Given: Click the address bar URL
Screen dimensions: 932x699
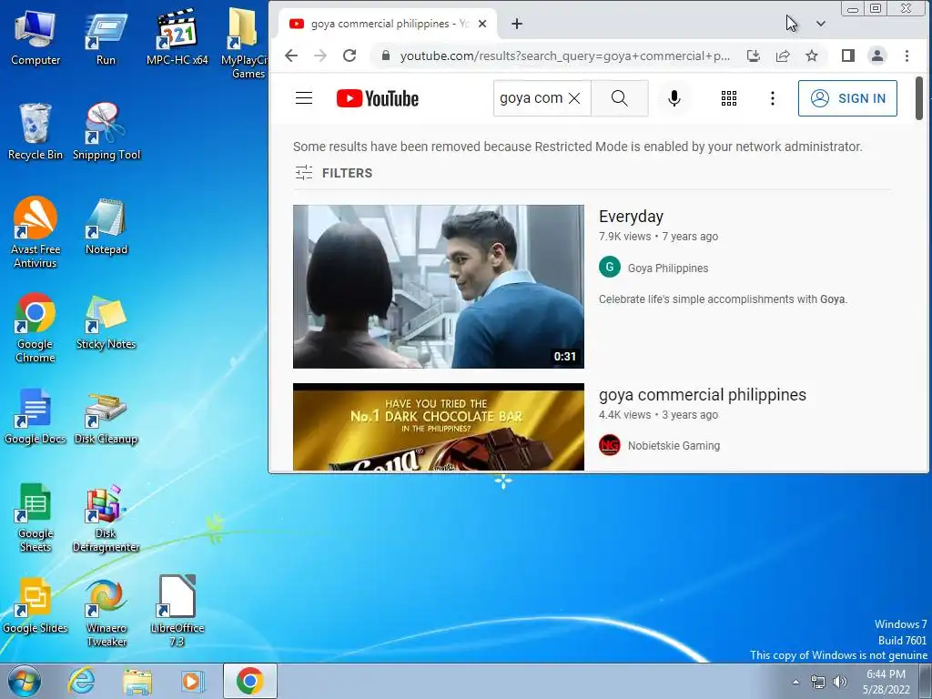Looking at the screenshot, I should (564, 56).
